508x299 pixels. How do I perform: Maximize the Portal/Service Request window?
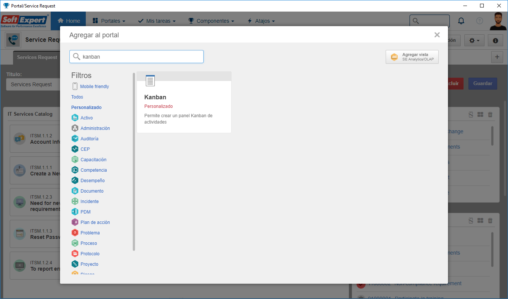(x=482, y=6)
